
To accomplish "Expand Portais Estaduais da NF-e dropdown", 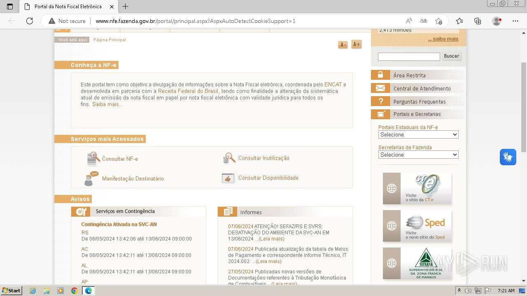I will coord(418,134).
